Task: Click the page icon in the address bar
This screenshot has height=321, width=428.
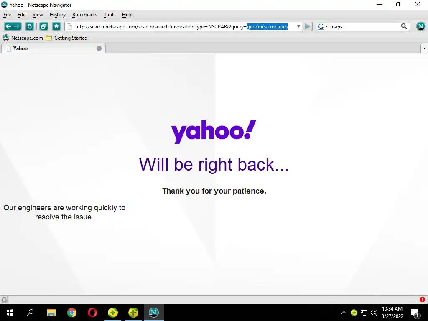Action: pyautogui.click(x=69, y=26)
